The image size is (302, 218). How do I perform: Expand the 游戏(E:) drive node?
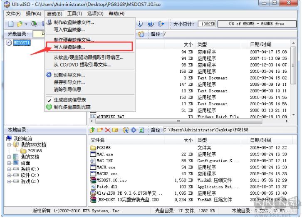click(9, 181)
